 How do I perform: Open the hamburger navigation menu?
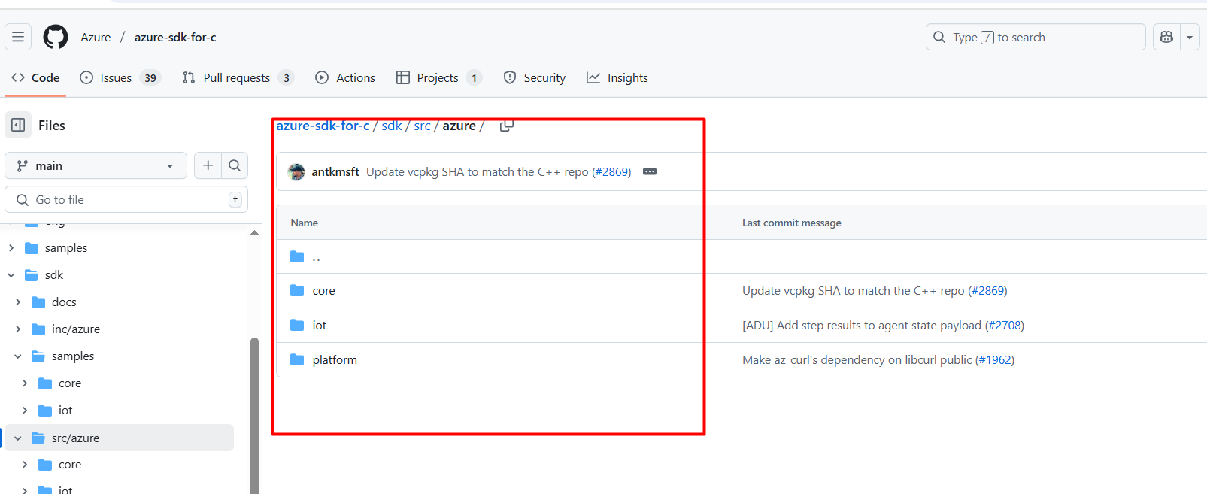click(x=18, y=37)
